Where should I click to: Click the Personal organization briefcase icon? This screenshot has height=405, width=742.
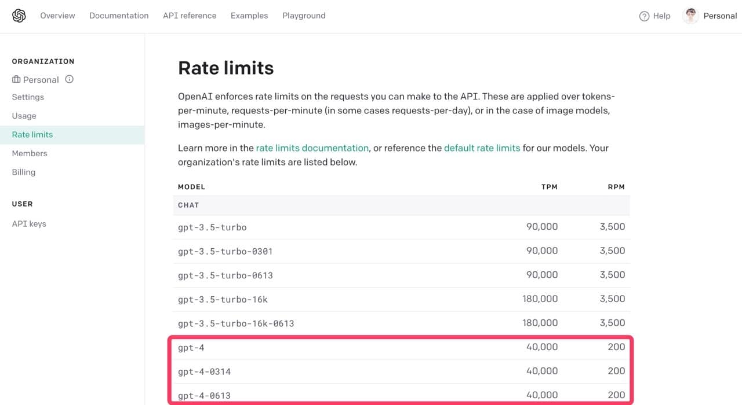point(16,79)
